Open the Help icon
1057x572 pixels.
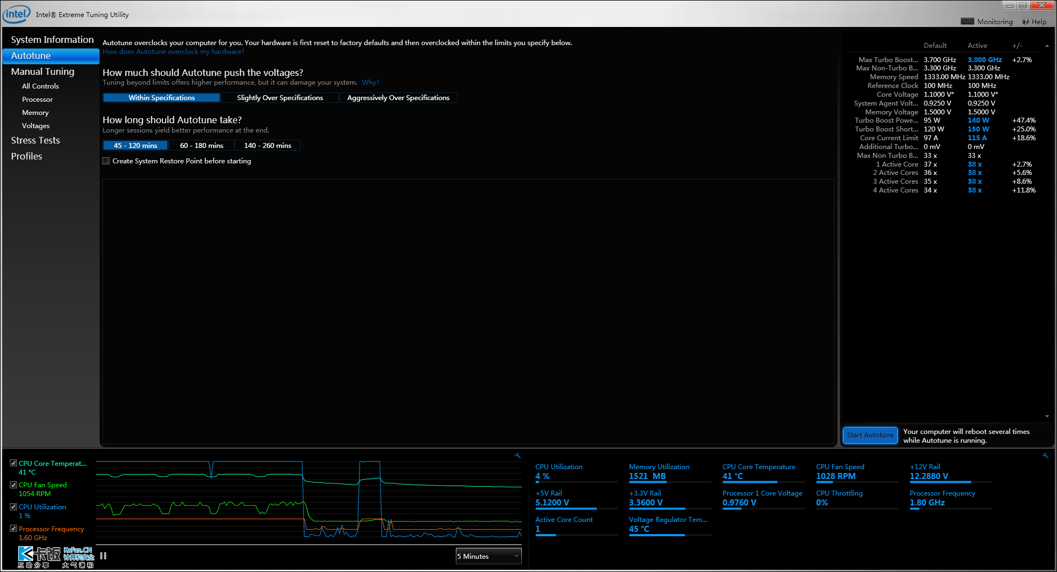click(1026, 22)
